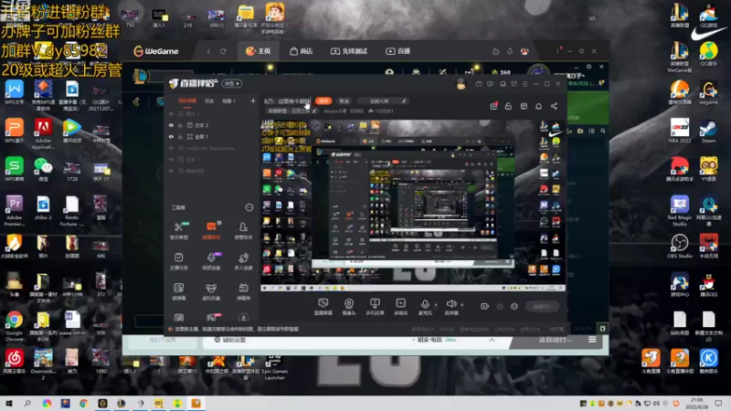Toggle the lock on 全屏 1 layer

click(x=180, y=136)
